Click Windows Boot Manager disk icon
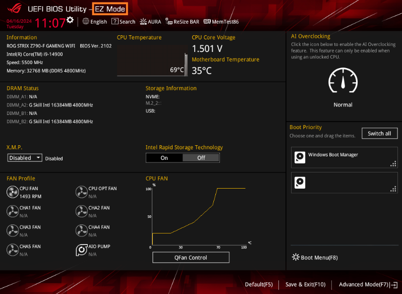The width and height of the screenshot is (402, 294). pos(300,157)
